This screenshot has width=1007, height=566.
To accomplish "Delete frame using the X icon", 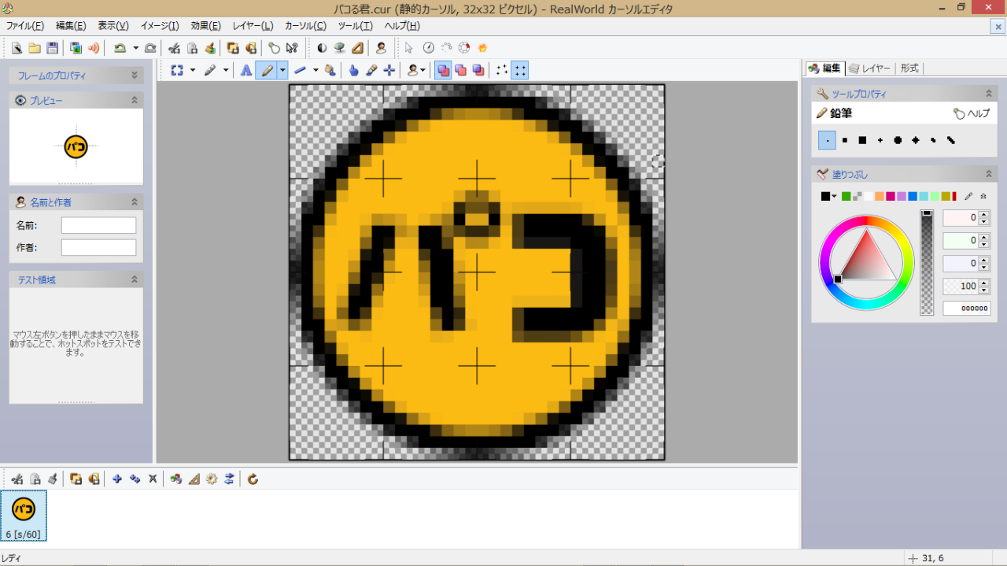I will point(153,479).
